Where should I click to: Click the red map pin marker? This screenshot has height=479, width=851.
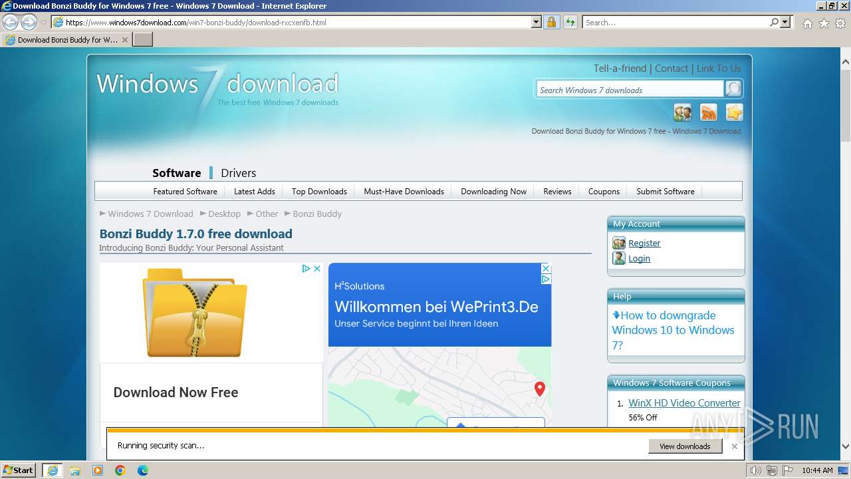coord(540,389)
